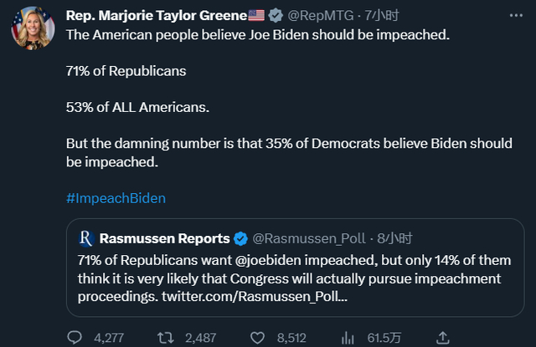Open the profile picture of the tweet author
The height and width of the screenshot is (347, 536).
tap(33, 28)
